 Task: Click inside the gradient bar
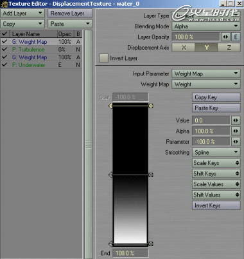(130, 175)
